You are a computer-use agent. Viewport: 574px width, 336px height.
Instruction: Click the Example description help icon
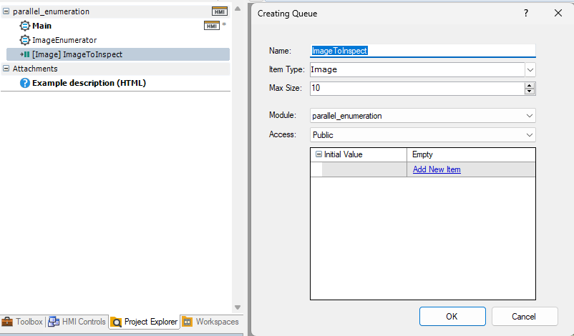pyautogui.click(x=25, y=83)
